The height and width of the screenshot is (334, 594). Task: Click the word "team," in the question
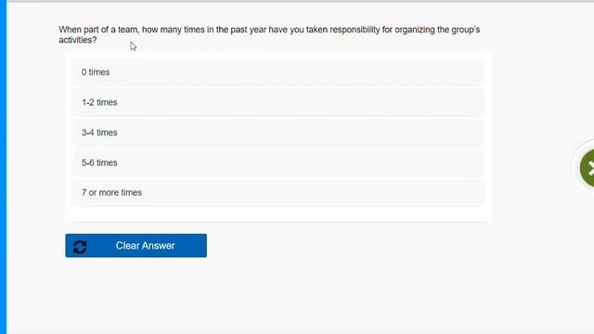pos(129,30)
